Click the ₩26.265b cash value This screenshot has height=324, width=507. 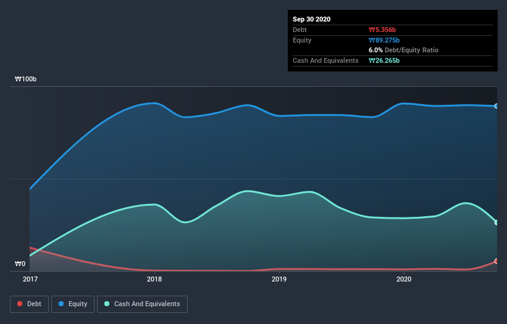[384, 60]
